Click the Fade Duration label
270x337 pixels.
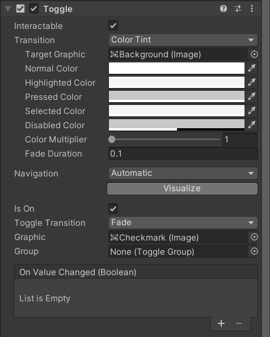(53, 154)
